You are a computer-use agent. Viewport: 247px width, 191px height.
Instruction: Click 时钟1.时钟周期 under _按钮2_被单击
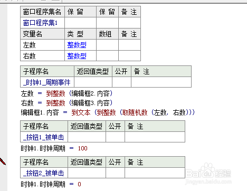click(x=43, y=184)
